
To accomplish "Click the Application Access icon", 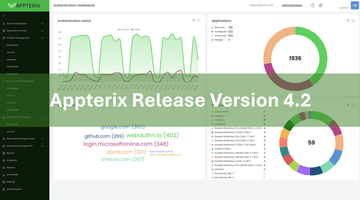I will tap(4, 31).
